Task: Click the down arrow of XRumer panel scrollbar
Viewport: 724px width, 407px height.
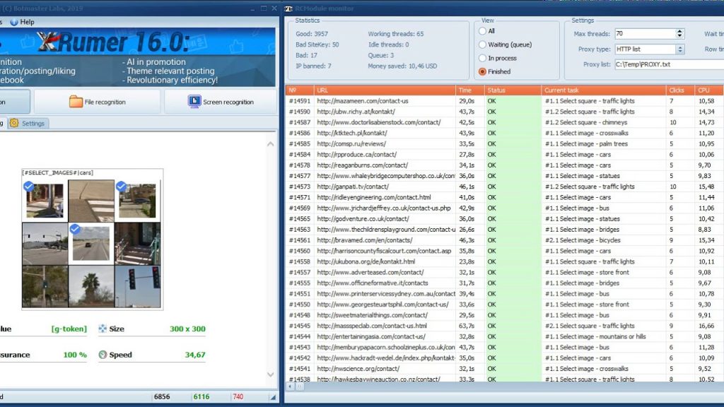Action: click(x=271, y=374)
